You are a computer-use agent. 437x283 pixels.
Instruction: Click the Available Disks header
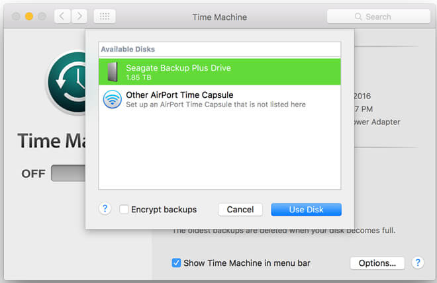[x=128, y=49]
